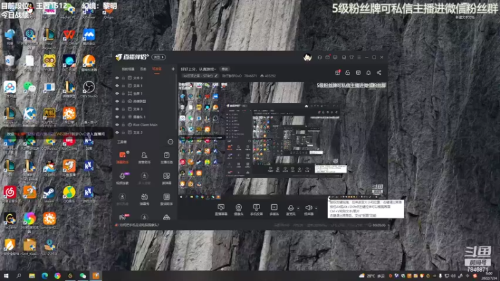Viewport: 500px width, 281px height.
Task: Click the gift box icon with red badge
Action: tap(337, 72)
